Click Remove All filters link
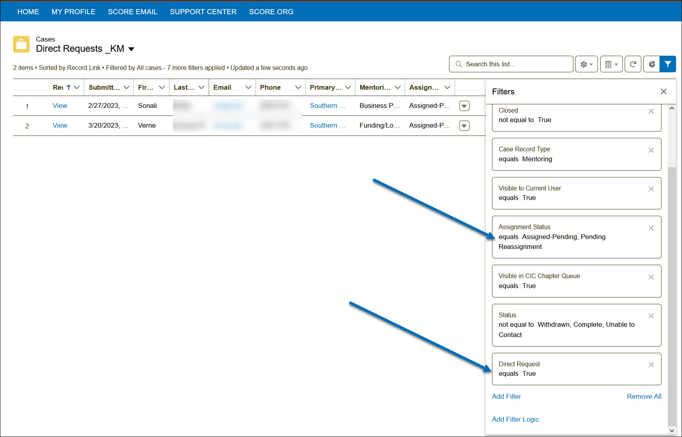This screenshot has width=682, height=437. [644, 396]
